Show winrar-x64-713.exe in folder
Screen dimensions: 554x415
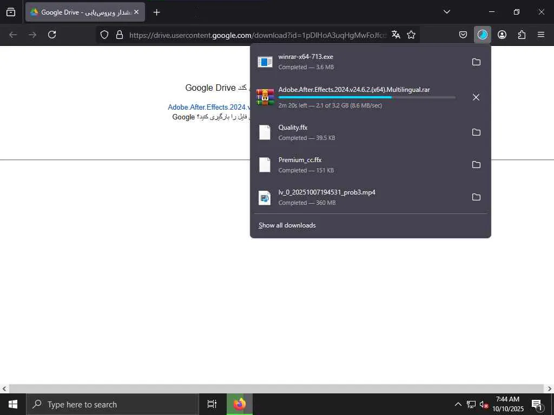[x=476, y=62]
